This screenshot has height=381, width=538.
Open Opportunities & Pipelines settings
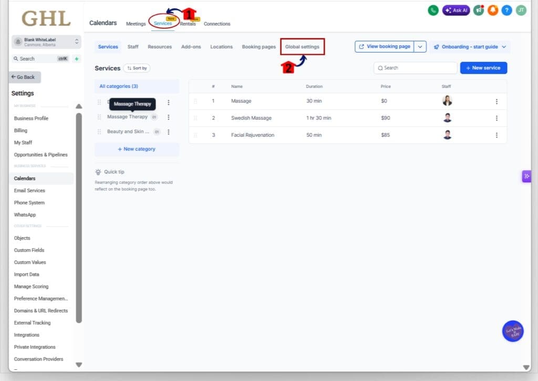coord(40,155)
